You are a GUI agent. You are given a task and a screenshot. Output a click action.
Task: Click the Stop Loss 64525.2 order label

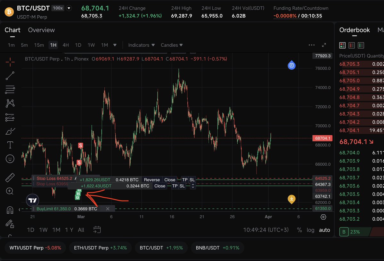(x=54, y=178)
